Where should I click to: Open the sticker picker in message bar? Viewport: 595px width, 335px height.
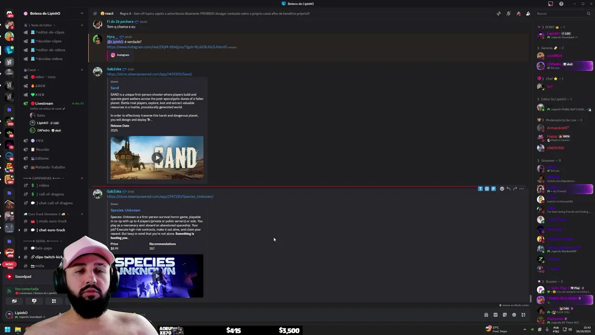click(505, 315)
